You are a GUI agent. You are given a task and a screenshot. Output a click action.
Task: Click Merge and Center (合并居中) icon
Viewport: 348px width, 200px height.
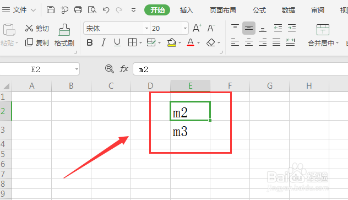pos(323,30)
